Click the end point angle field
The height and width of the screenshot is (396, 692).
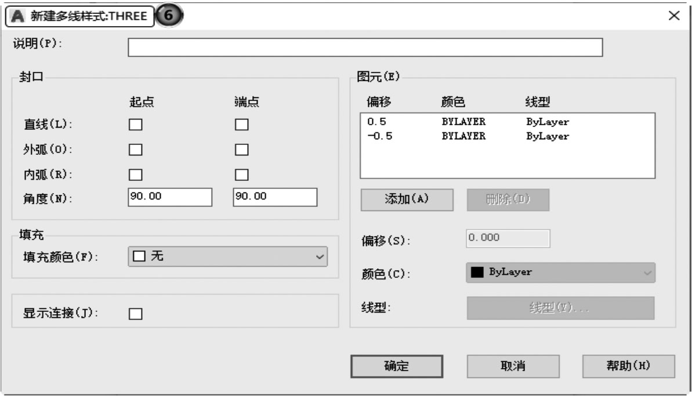275,197
